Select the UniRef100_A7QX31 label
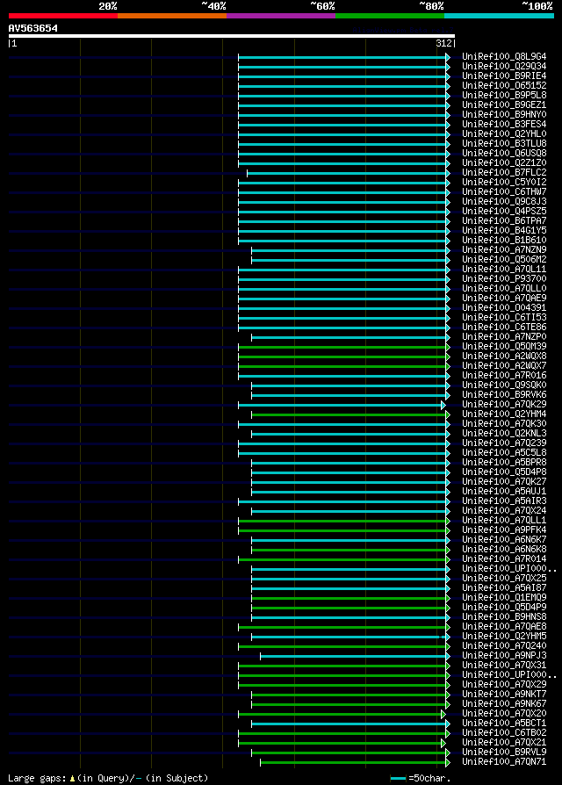Image resolution: width=562 pixels, height=785 pixels. coord(504,666)
